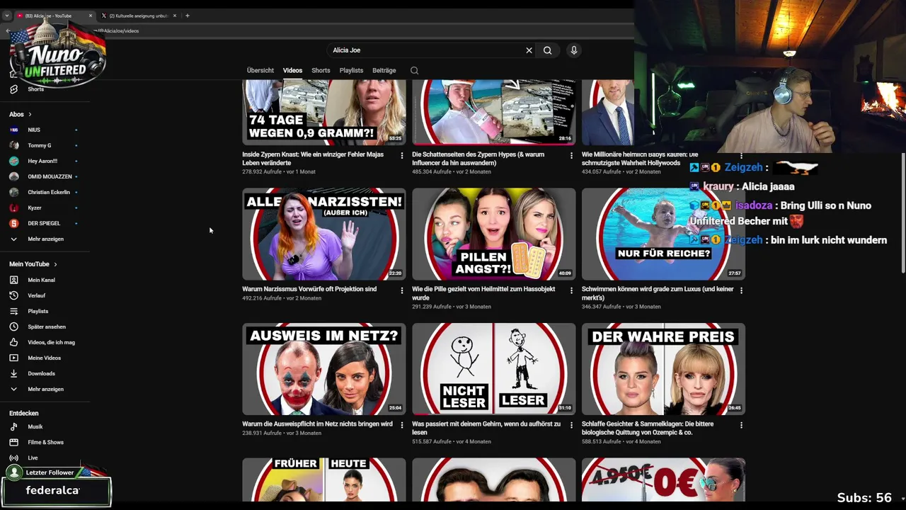
Task: Open the Mein YouTube section heading
Action: tap(33, 264)
